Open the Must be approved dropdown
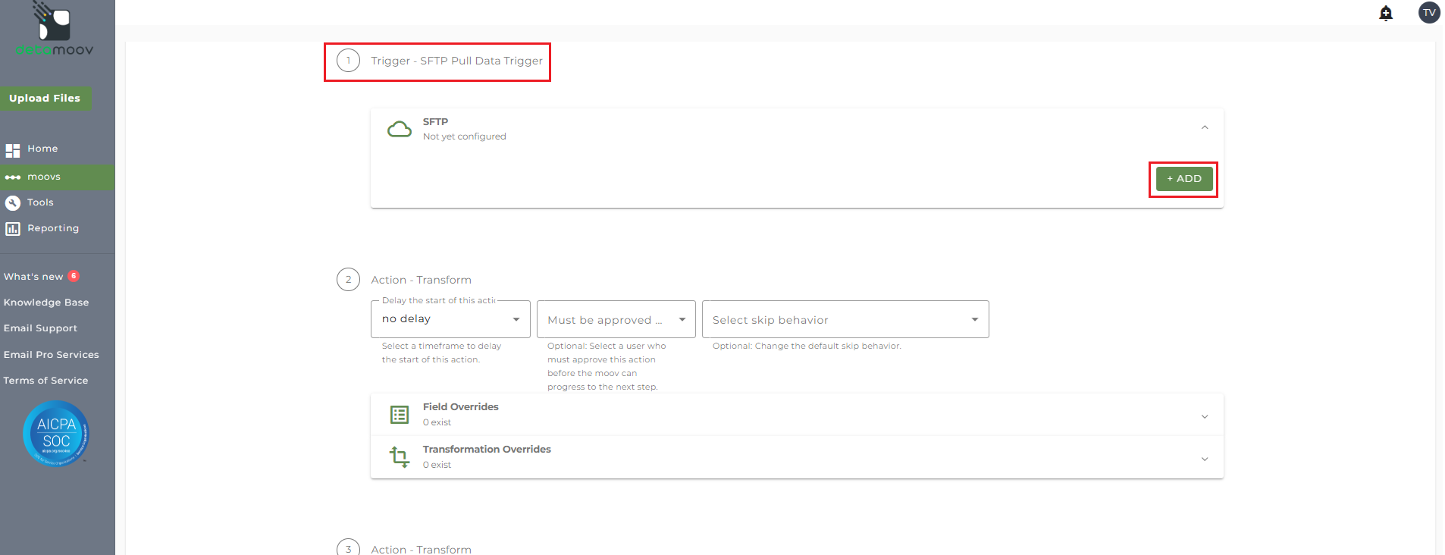The width and height of the screenshot is (1445, 555). pyautogui.click(x=616, y=319)
